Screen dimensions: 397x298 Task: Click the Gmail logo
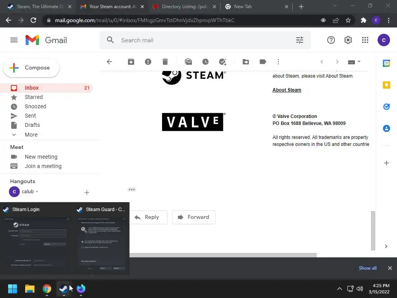46,40
